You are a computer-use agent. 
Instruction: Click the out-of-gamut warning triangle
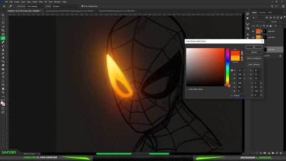click(242, 52)
